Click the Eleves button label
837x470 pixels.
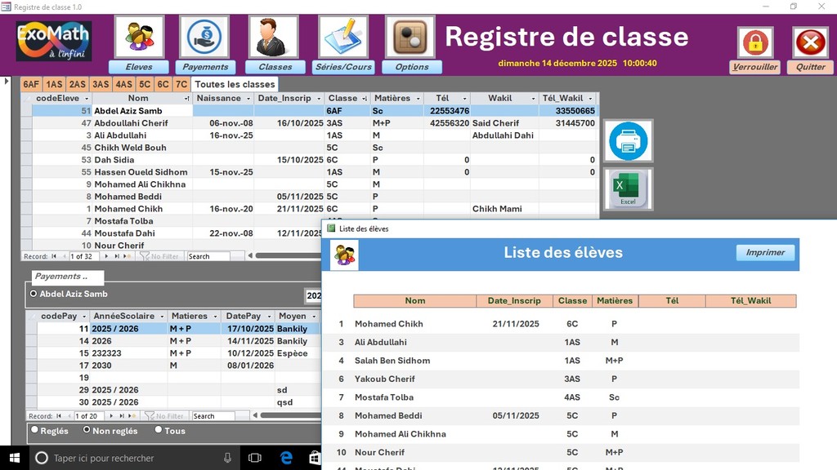139,67
